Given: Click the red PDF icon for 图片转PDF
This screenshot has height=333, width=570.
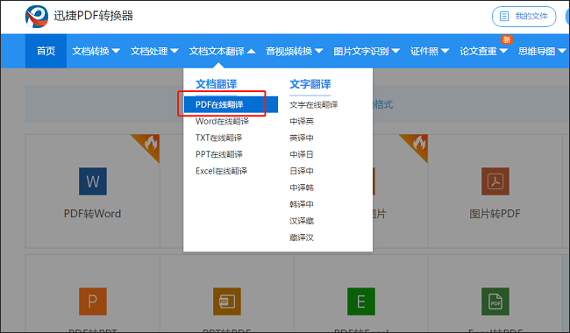Looking at the screenshot, I should 495,181.
